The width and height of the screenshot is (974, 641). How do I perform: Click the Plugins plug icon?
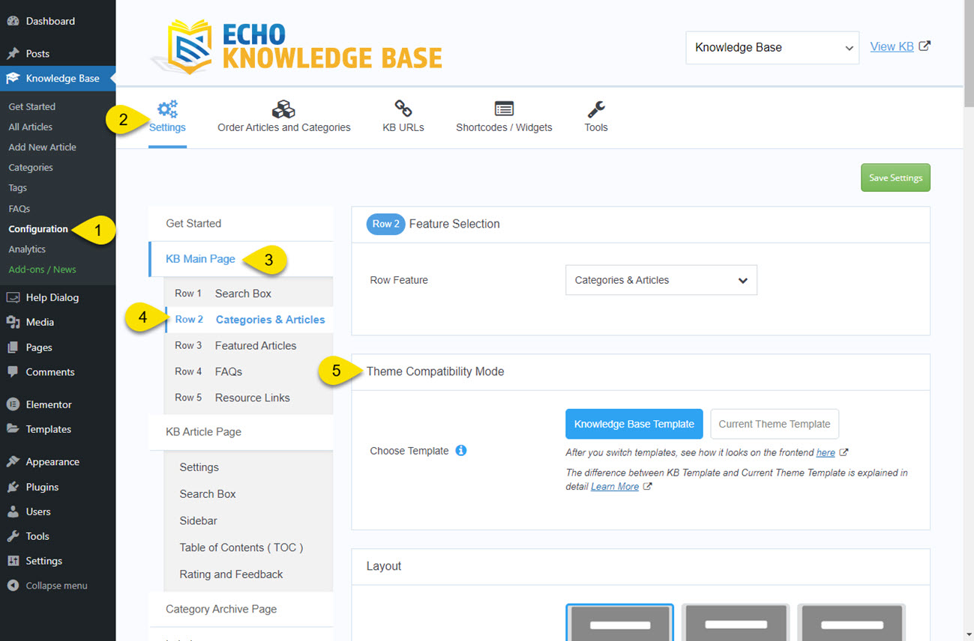click(x=13, y=487)
